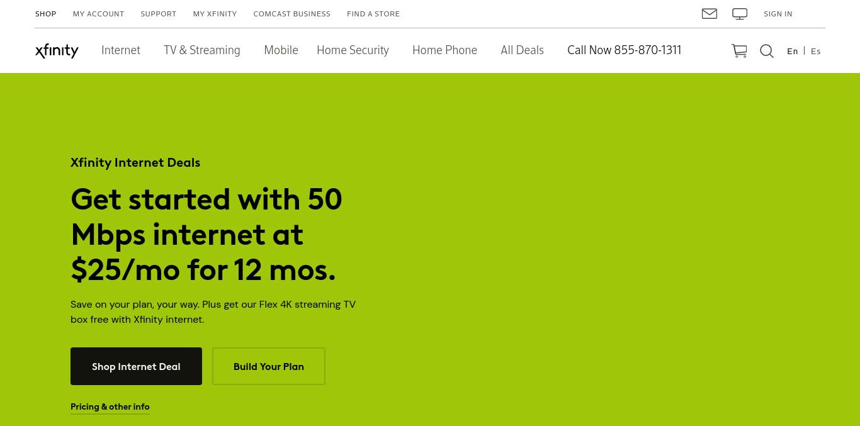Open the TV & Streaming menu
This screenshot has width=860, height=426.
point(202,50)
